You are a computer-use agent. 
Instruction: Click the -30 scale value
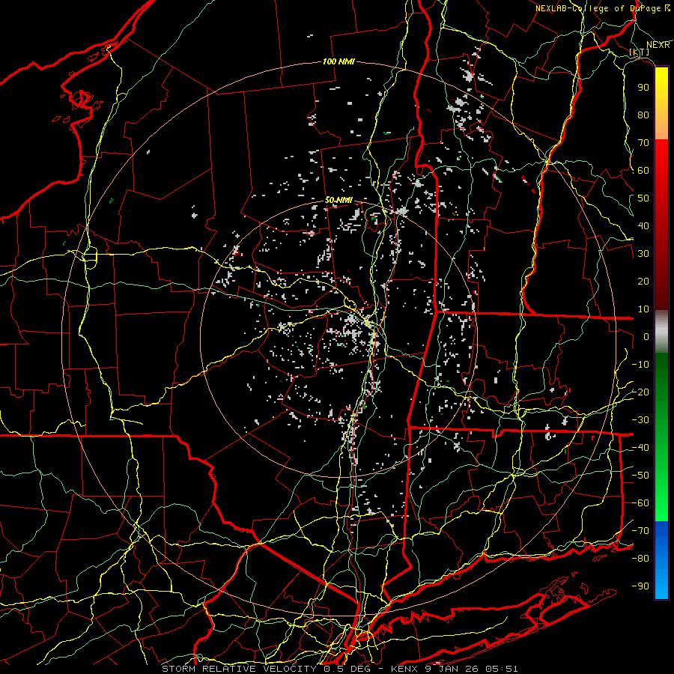(640, 420)
